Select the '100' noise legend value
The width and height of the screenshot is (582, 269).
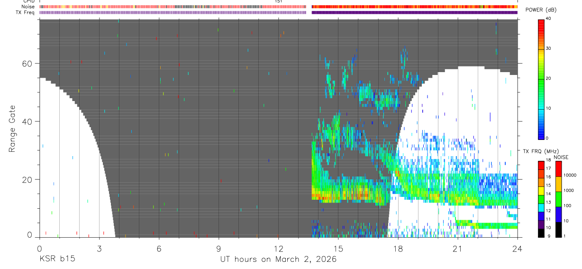[567, 205]
